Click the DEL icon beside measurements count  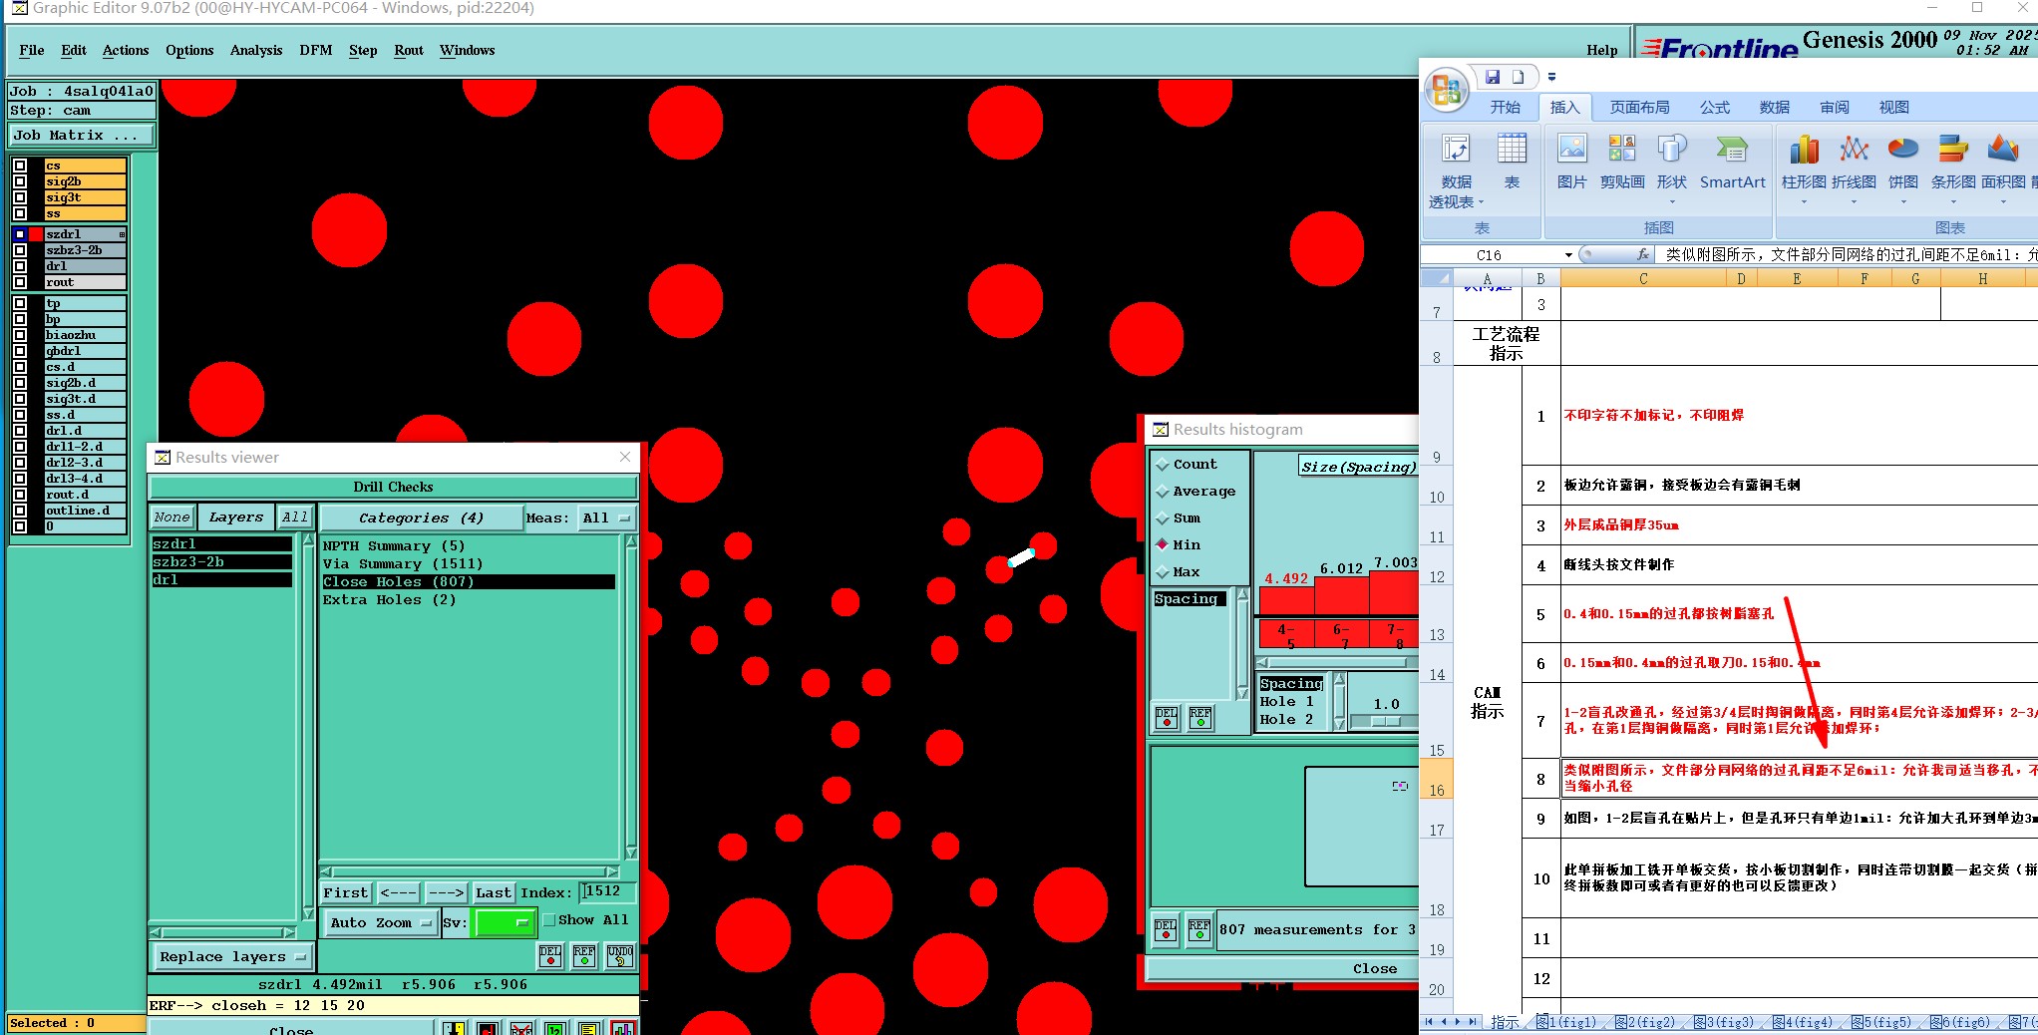1166,930
